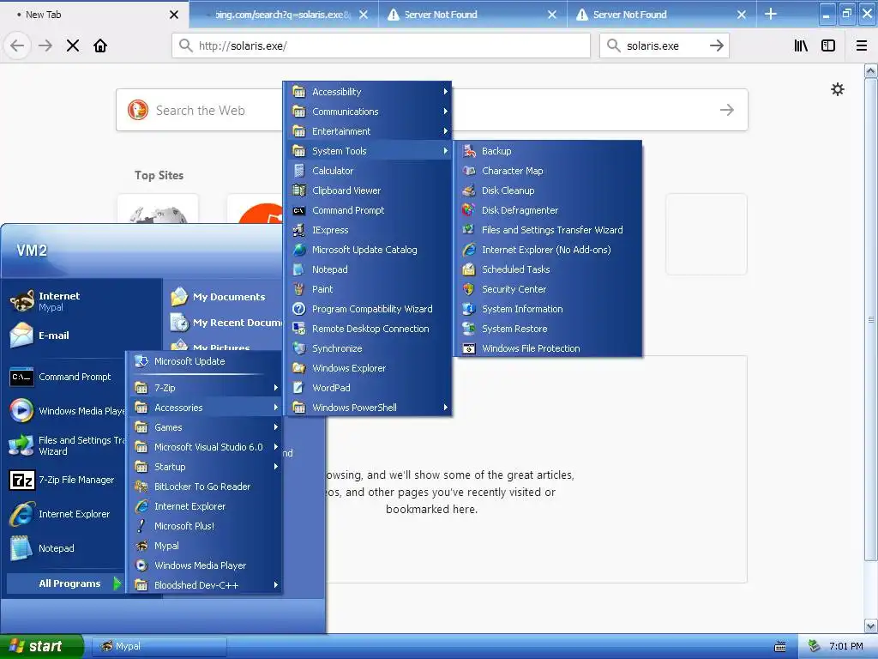Open Files and Settings Transfer Wizard in System Tools

[547, 230]
